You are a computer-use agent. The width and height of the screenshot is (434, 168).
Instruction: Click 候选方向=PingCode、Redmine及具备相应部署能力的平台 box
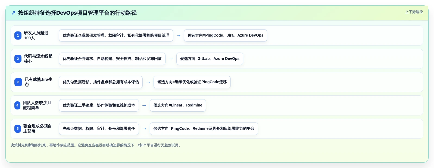coord(204,129)
